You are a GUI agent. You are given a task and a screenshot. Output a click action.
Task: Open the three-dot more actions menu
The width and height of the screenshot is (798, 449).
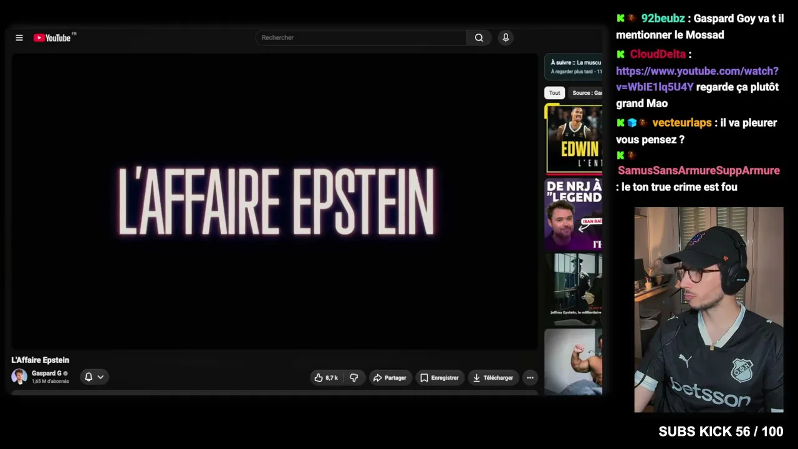click(x=530, y=377)
